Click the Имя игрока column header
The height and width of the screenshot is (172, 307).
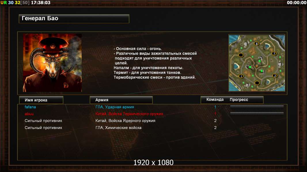point(41,100)
